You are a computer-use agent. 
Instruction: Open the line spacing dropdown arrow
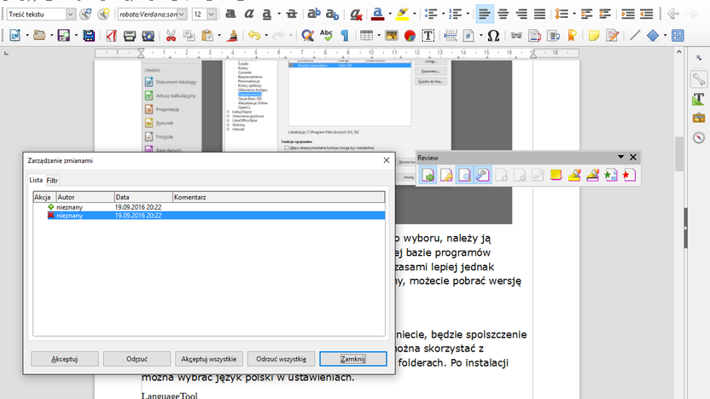[x=573, y=14]
